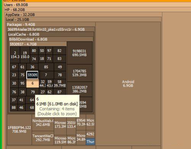Select the block labeled 87
The width and height of the screenshot is (191, 149).
tap(60, 92)
